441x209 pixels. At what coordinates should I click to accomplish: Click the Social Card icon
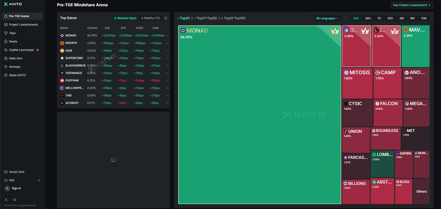click(6, 172)
